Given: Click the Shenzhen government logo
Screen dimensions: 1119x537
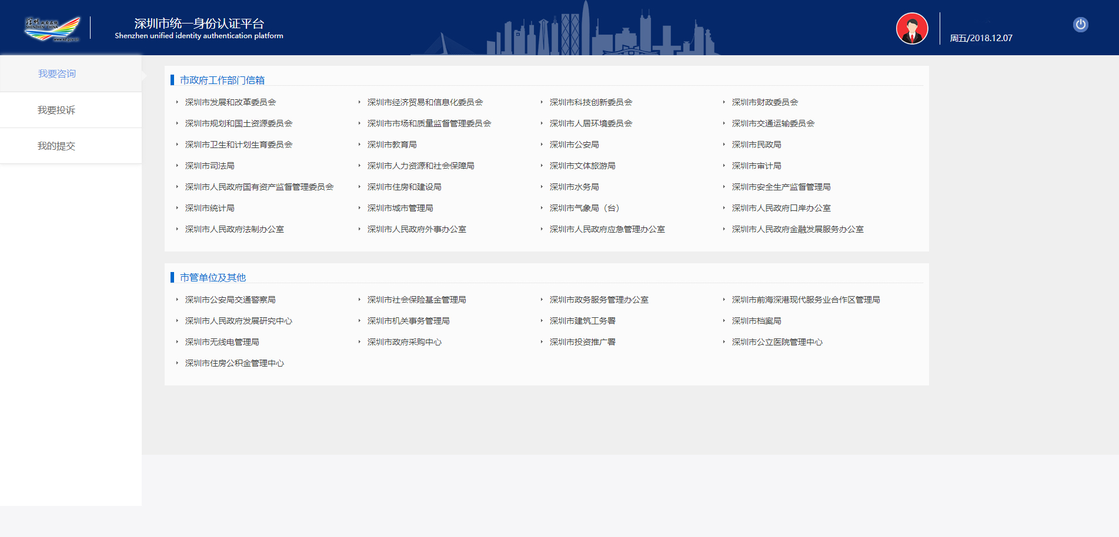Looking at the screenshot, I should [52, 28].
